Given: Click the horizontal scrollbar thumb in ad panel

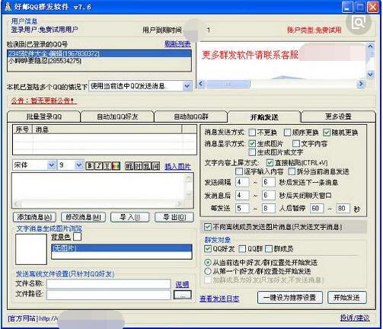Looking at the screenshot, I should pyautogui.click(x=228, y=84).
